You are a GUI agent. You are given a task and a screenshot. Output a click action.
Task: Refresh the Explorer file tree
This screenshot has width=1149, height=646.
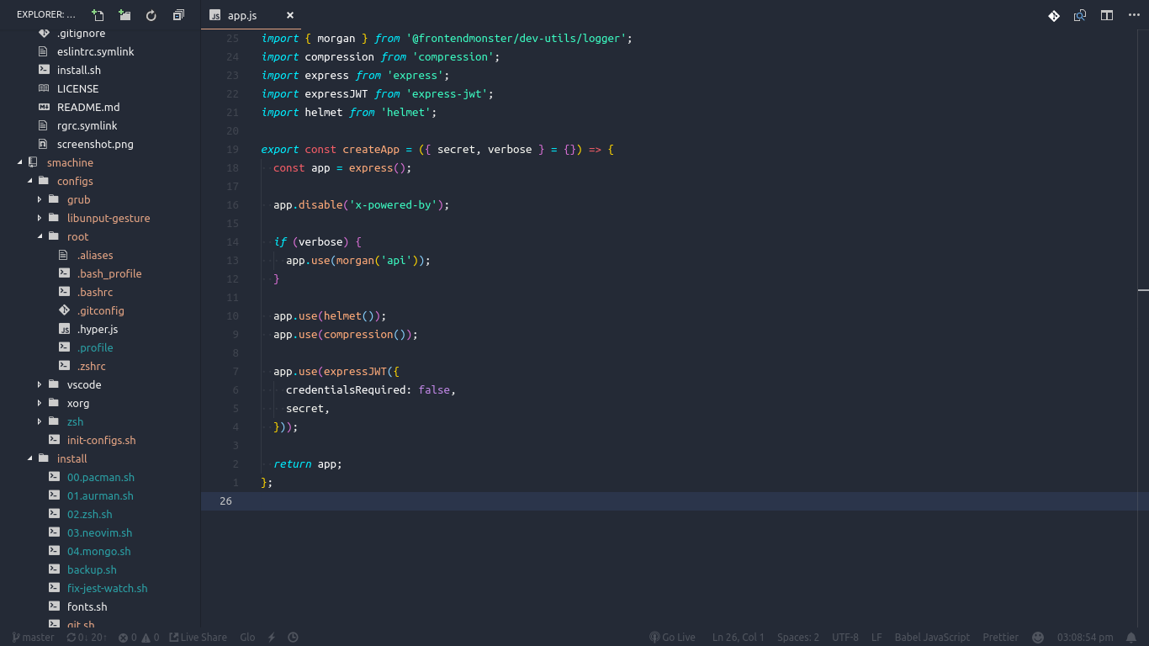[151, 15]
